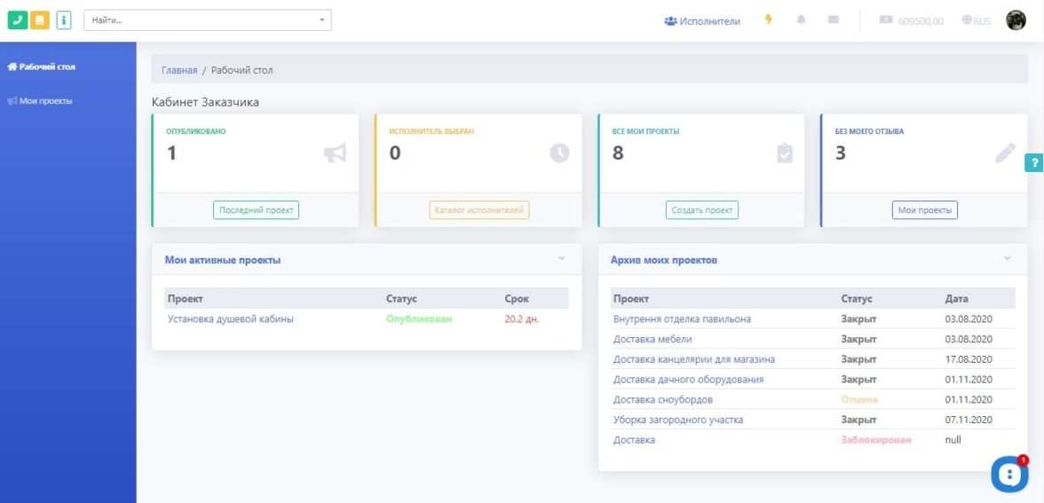Click the green phone icon button
This screenshot has height=503, width=1044.
coord(17,20)
